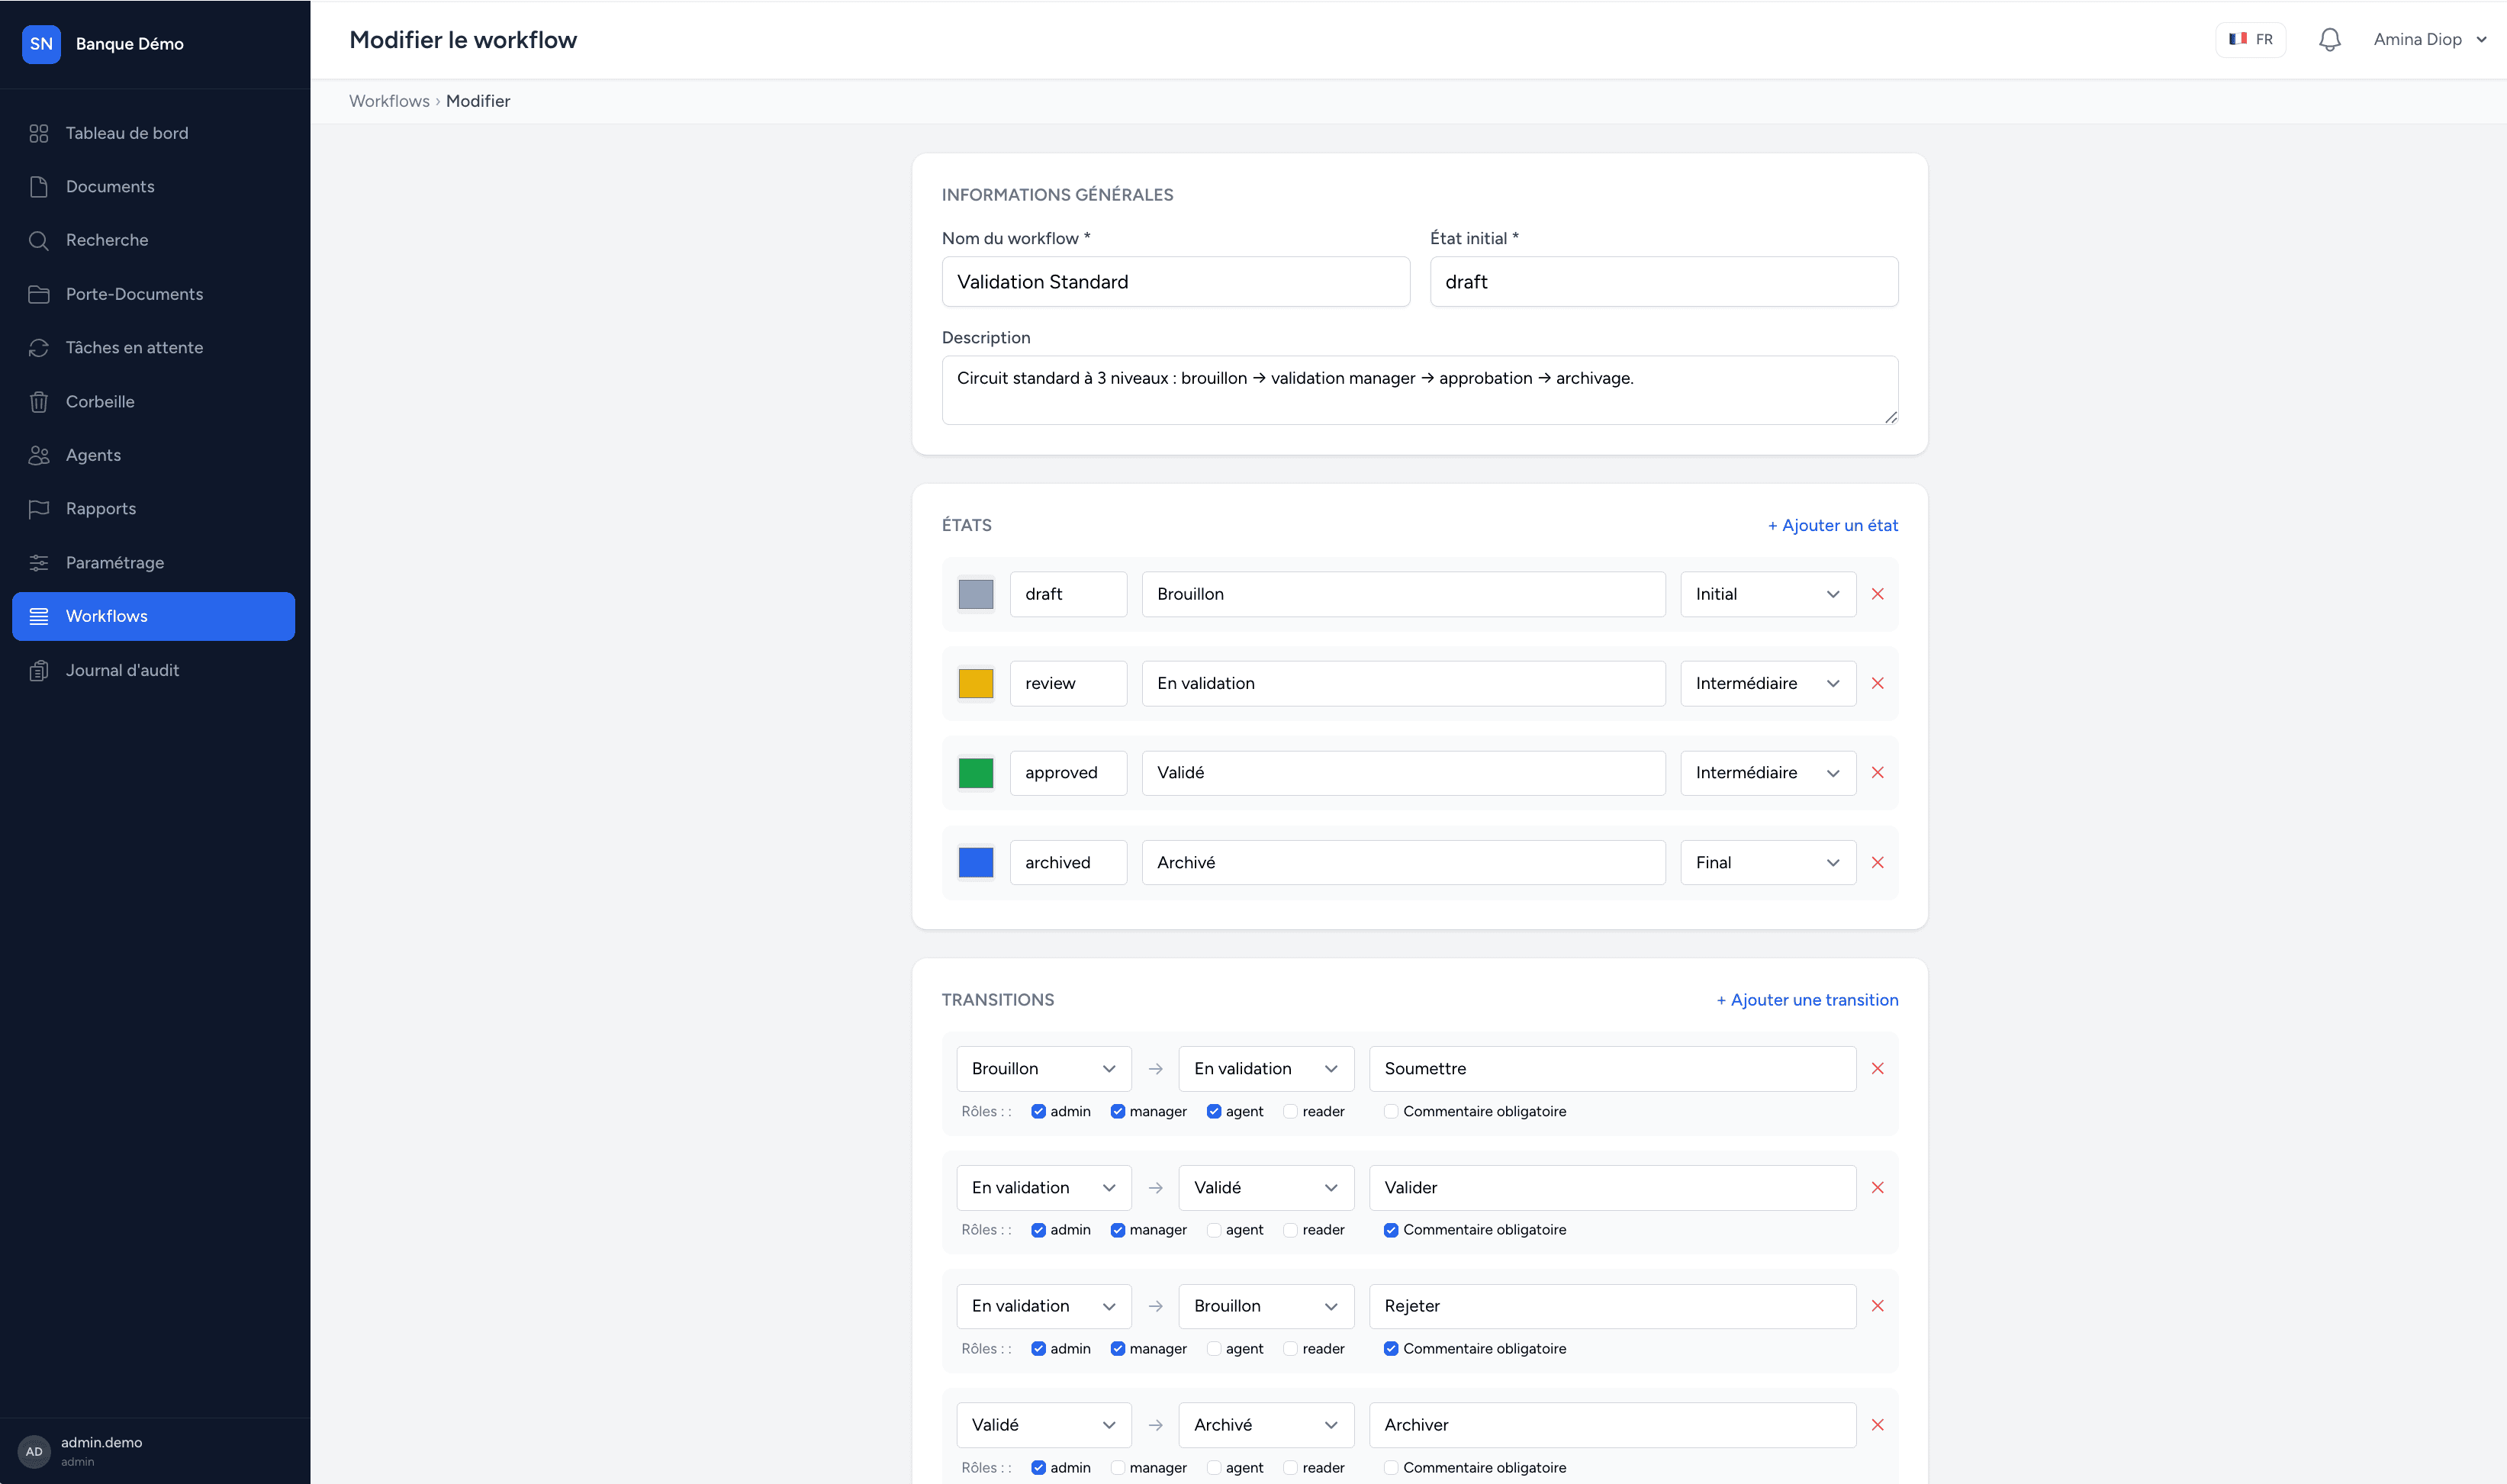
Task: Open type dropdown for review state
Action: [1767, 683]
